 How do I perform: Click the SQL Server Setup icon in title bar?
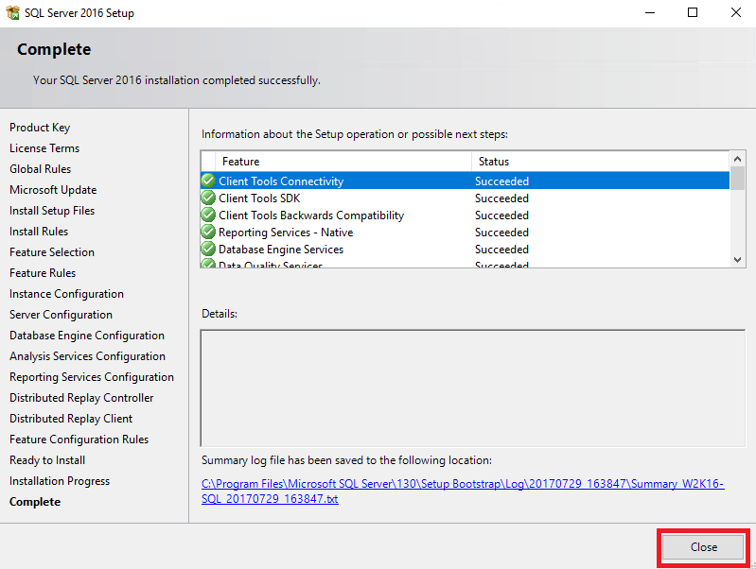12,13
